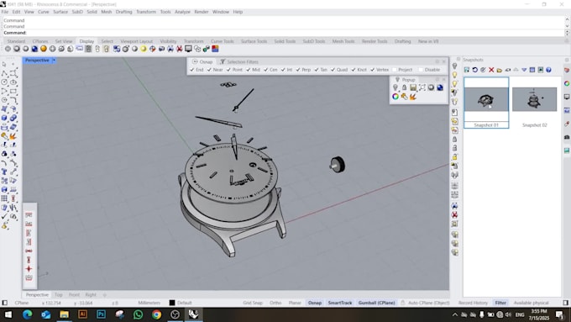
Task: Click the zoom extents icon in Popup panel
Action: pos(422,87)
